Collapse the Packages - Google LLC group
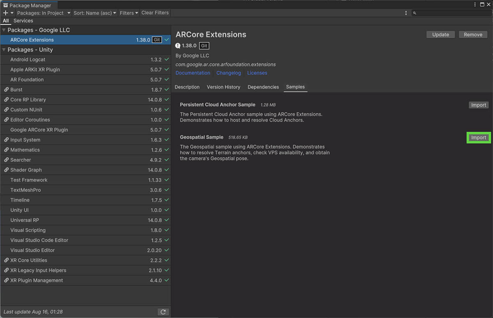The image size is (493, 318). pos(4,30)
